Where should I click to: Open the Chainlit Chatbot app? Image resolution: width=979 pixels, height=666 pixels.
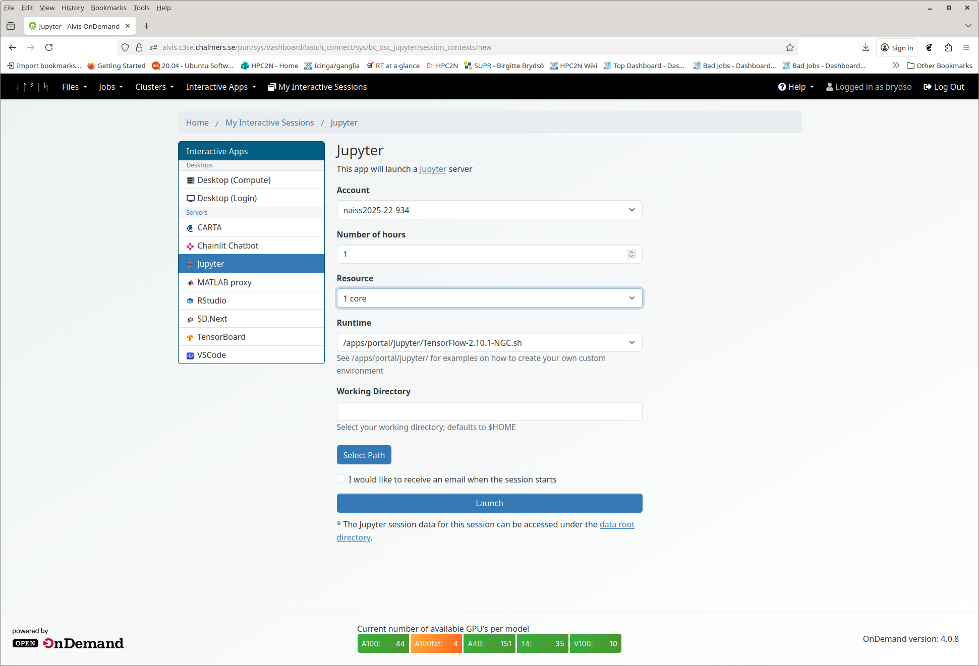click(227, 246)
